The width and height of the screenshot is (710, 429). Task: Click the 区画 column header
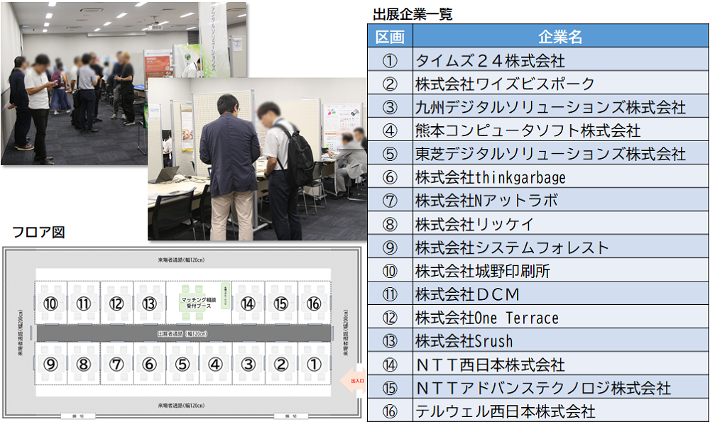tap(390, 37)
